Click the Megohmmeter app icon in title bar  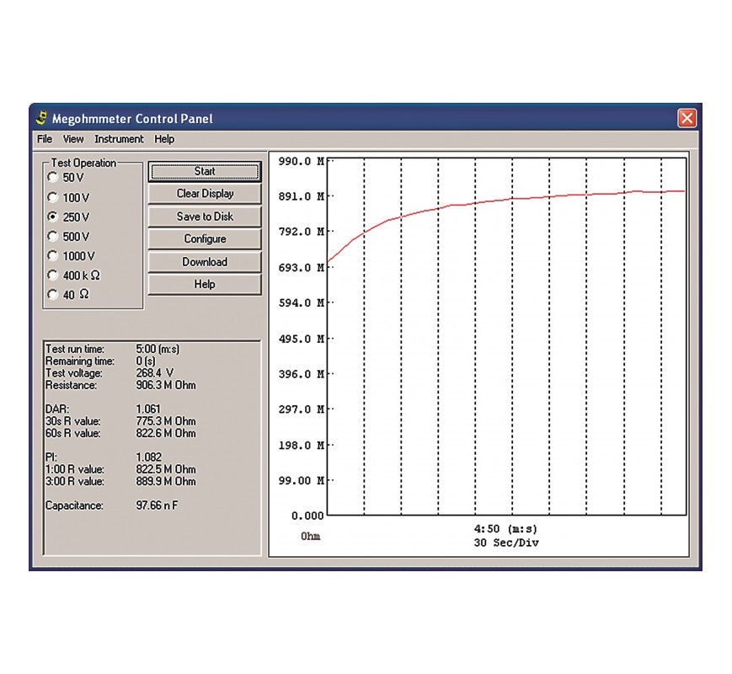click(41, 118)
